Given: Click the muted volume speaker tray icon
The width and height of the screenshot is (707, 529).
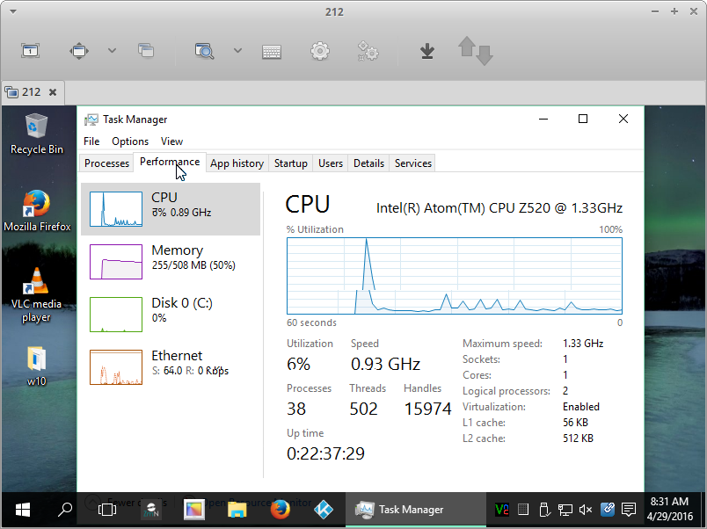Looking at the screenshot, I should [x=586, y=510].
